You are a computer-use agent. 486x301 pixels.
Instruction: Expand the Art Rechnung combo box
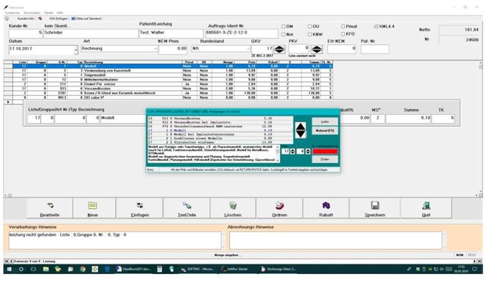[x=156, y=48]
